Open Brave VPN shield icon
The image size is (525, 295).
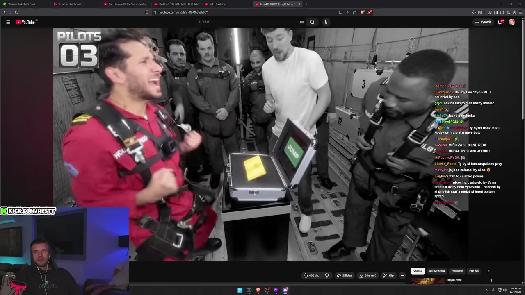click(514, 12)
